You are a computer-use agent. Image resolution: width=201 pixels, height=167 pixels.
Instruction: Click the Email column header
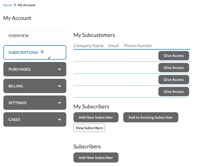coord(114,46)
